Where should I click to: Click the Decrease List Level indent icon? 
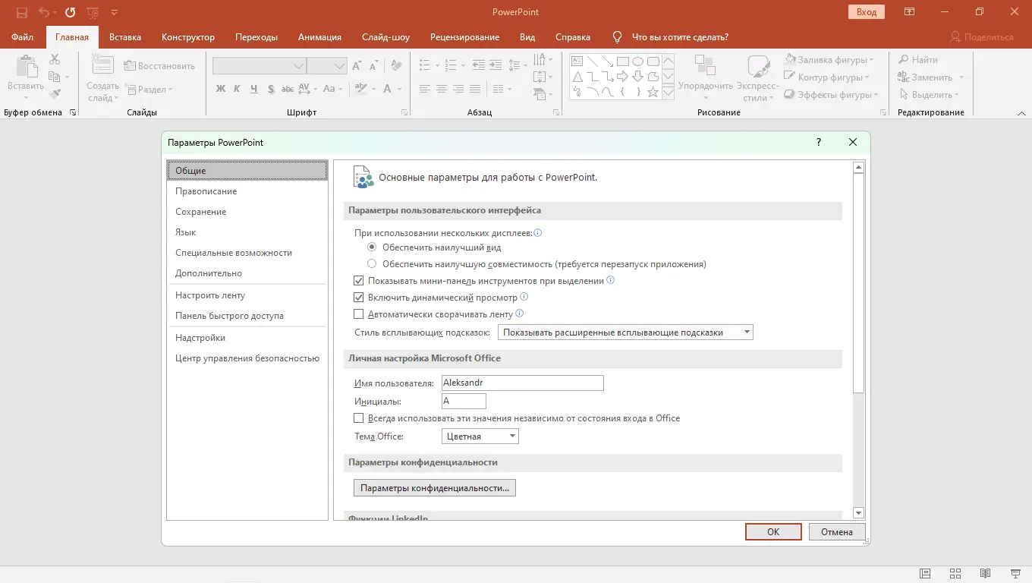click(480, 65)
